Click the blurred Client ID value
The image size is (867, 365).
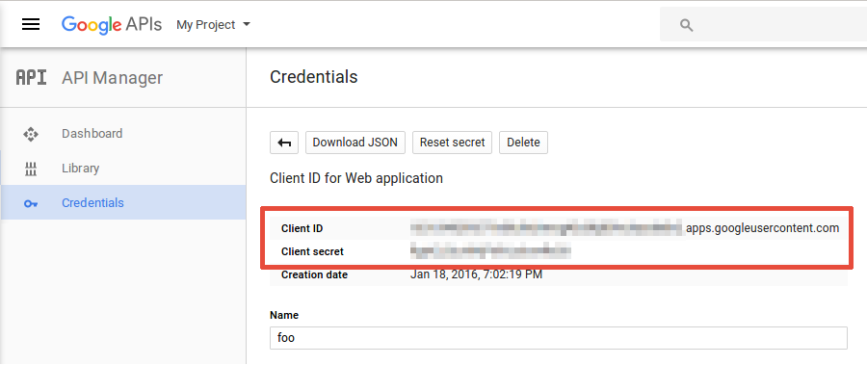[x=547, y=227]
